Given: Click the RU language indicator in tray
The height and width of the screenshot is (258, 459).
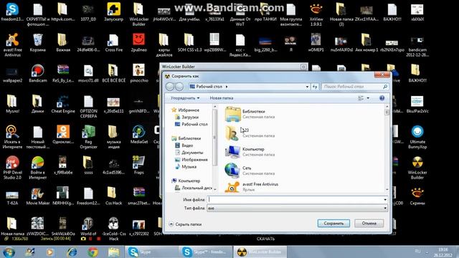Looking at the screenshot, I should point(417,252).
